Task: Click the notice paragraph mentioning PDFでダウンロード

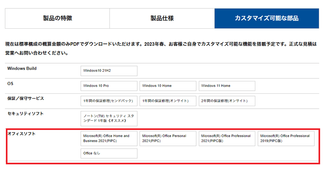Action: (161, 48)
